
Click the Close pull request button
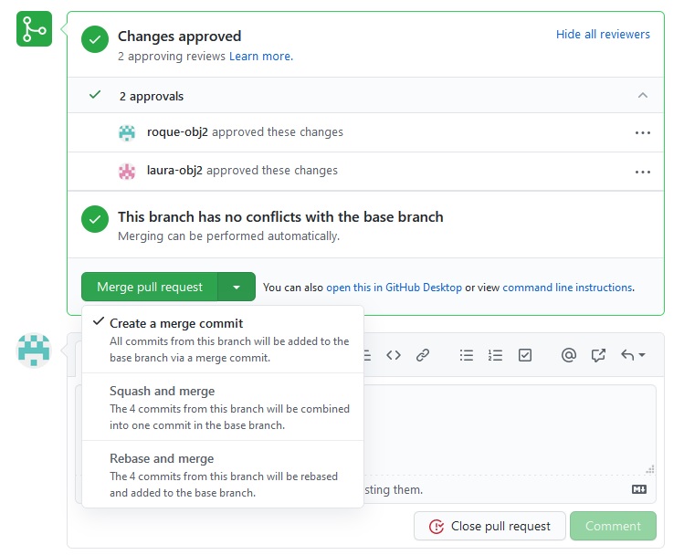pyautogui.click(x=489, y=526)
